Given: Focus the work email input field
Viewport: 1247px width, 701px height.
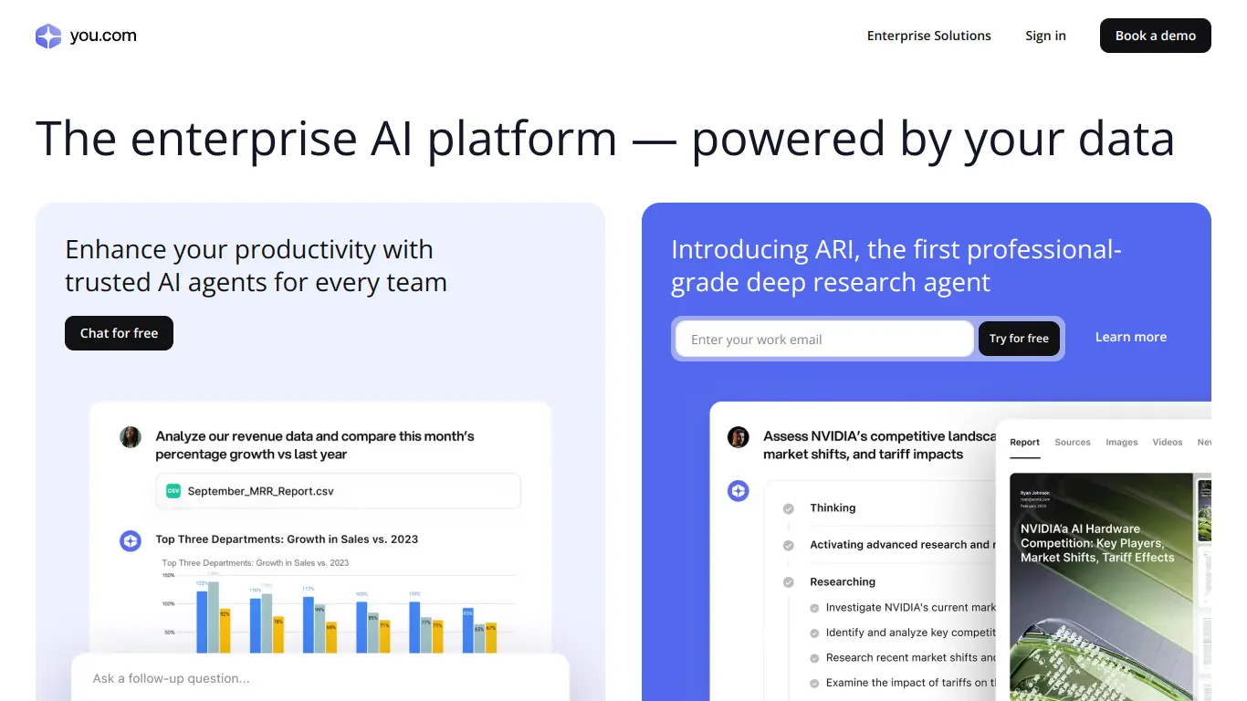Looking at the screenshot, I should [824, 339].
